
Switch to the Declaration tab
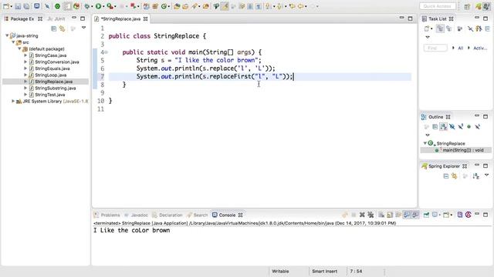tap(167, 215)
